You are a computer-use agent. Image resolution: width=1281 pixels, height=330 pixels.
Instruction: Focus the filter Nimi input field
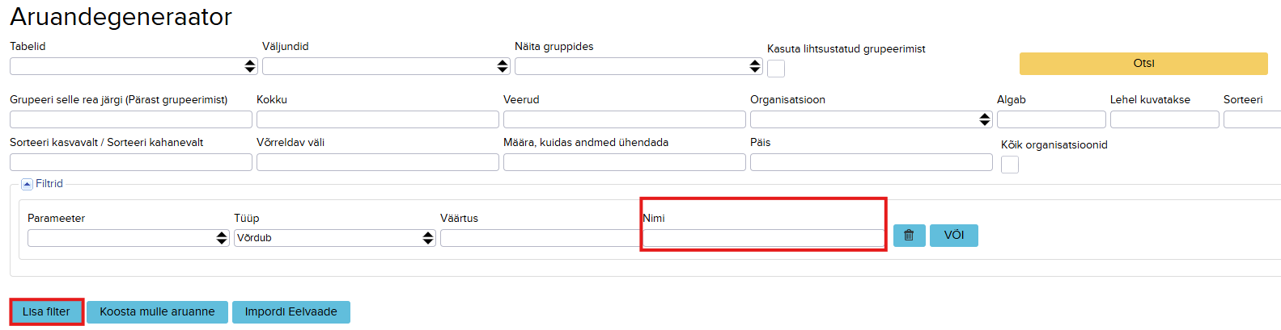point(763,238)
